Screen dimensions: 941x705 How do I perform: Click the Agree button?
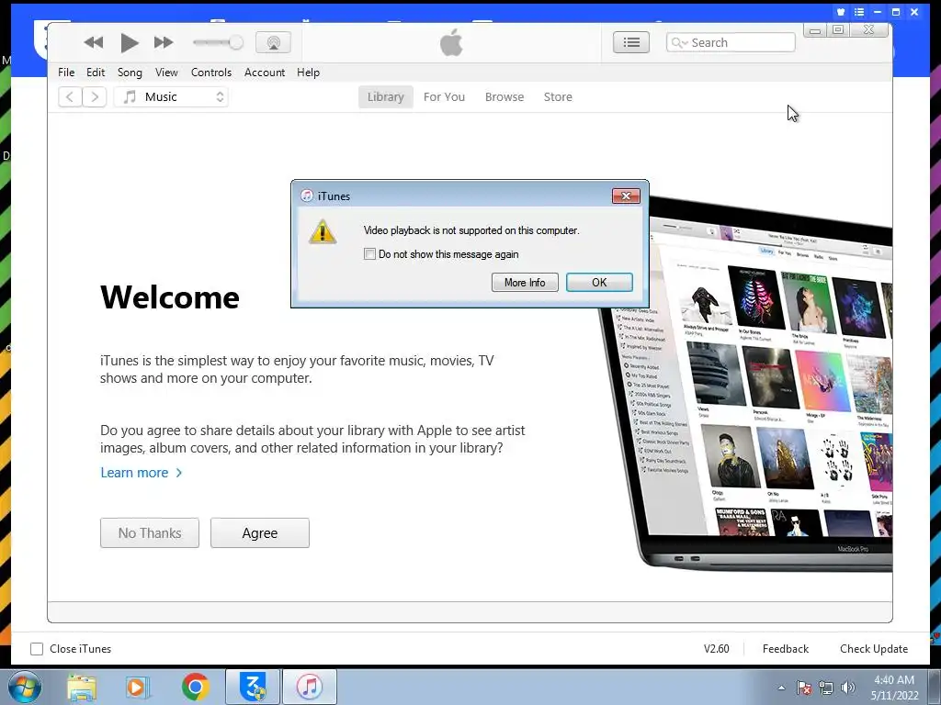(x=260, y=533)
